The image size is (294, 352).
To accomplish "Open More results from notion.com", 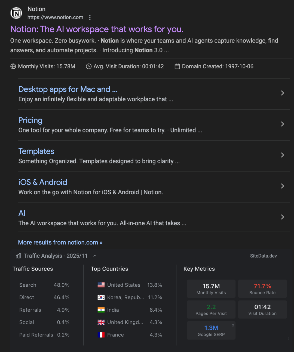I will coord(60,242).
